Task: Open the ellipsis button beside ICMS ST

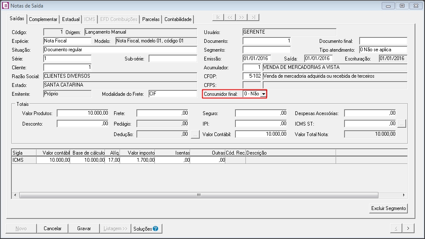Action: tap(402, 123)
